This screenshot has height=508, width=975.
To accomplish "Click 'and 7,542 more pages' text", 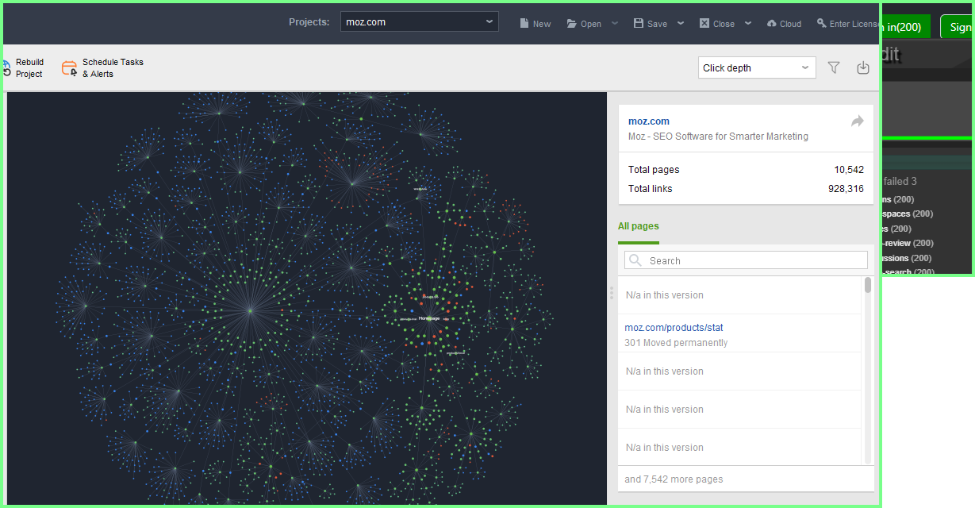I will tap(674, 479).
